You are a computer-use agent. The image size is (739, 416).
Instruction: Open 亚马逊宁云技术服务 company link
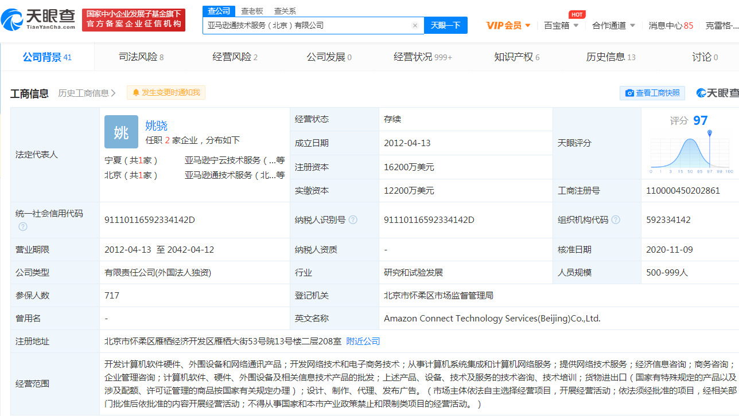click(x=235, y=160)
